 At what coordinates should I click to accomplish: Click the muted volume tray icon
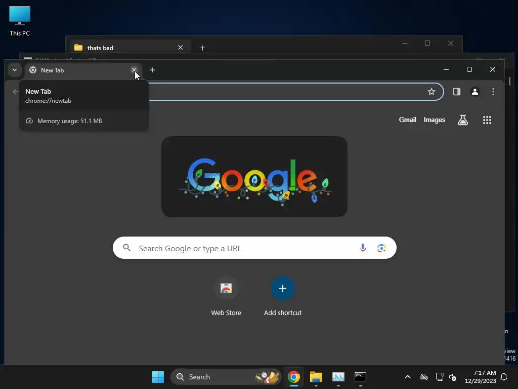click(x=453, y=377)
